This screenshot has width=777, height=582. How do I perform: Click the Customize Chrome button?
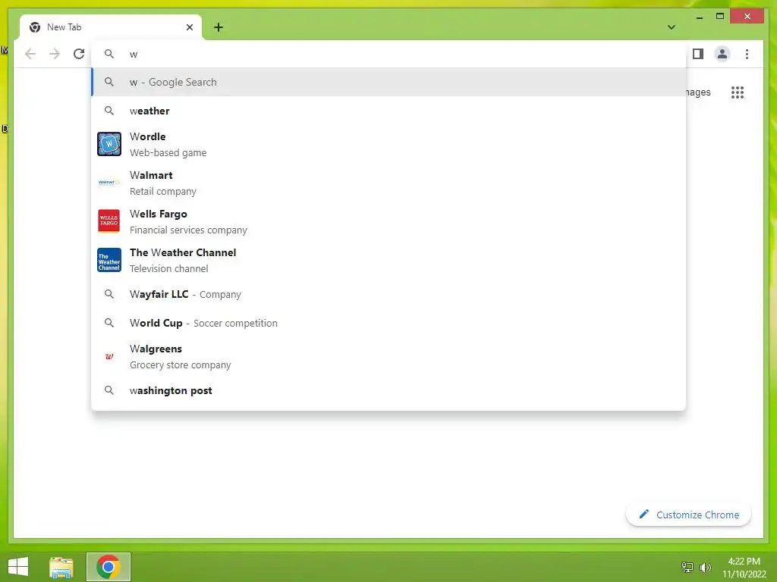688,515
